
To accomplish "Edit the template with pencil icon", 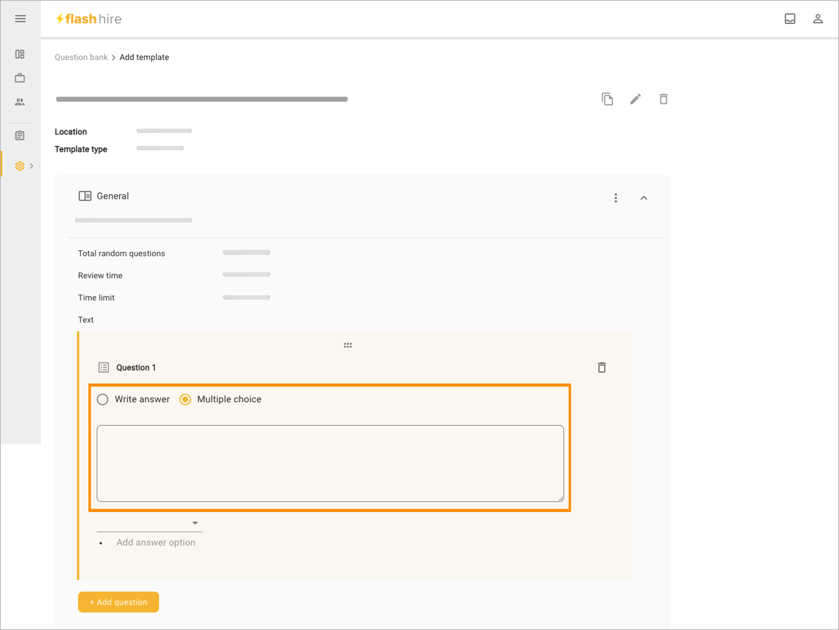I will pyautogui.click(x=635, y=99).
